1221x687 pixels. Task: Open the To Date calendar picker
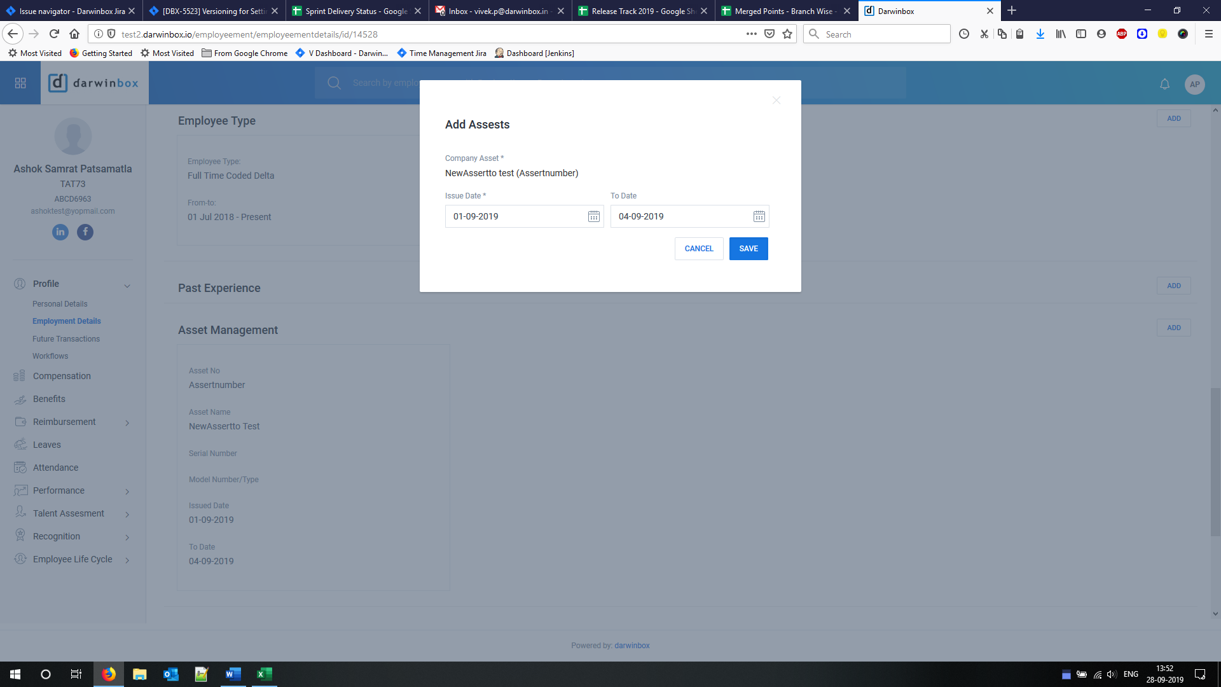(759, 217)
